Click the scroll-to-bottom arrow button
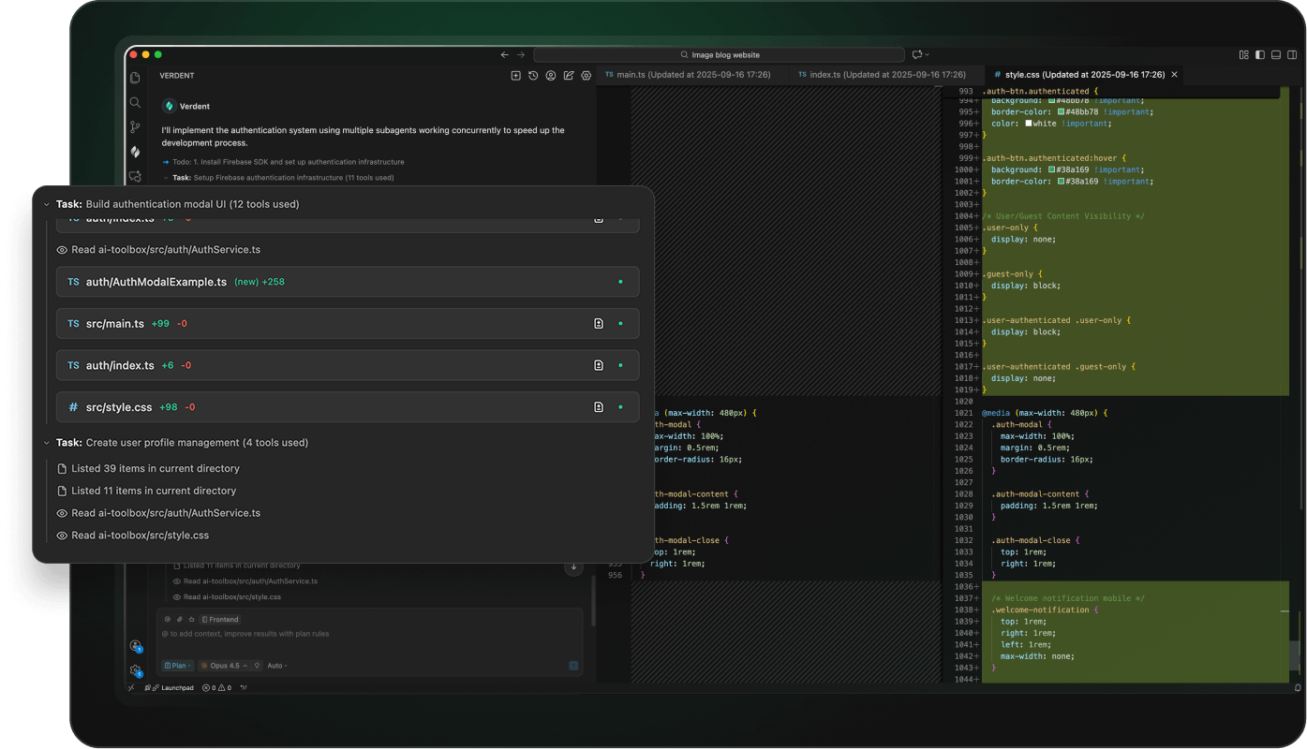1307x749 pixels. click(572, 567)
